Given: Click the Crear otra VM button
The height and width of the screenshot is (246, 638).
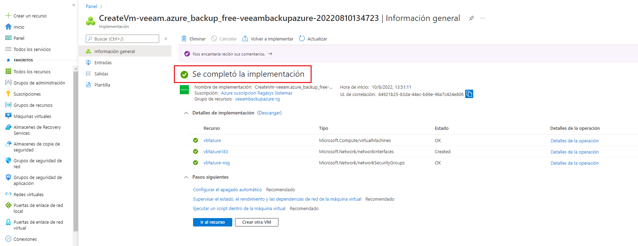Looking at the screenshot, I should point(257,222).
